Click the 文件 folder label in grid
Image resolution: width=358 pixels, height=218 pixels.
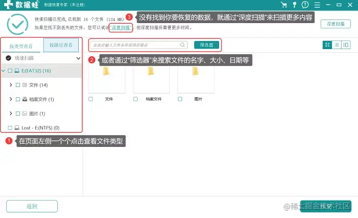(x=109, y=99)
